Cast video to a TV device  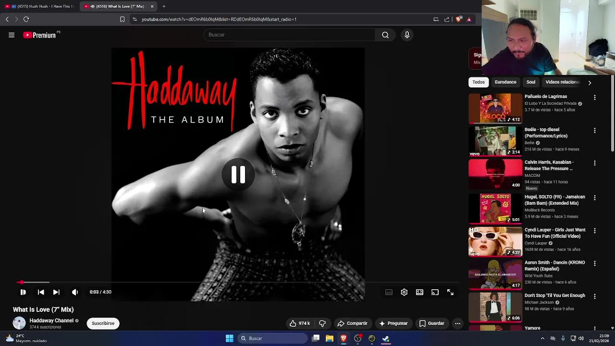point(435,292)
